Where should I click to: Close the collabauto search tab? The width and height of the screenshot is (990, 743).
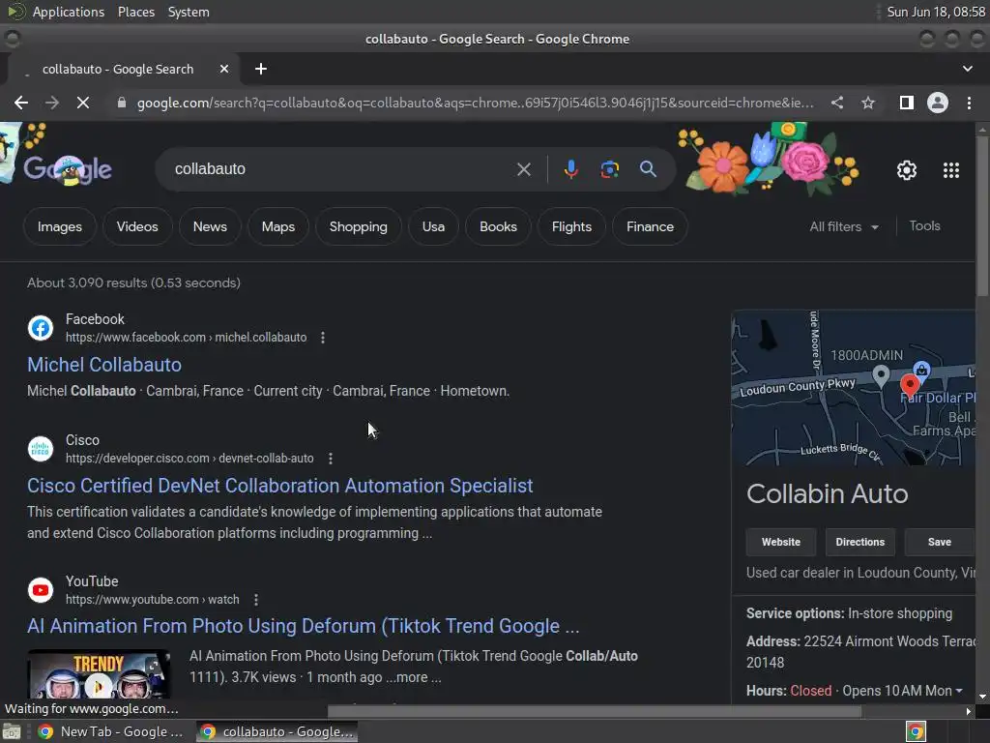tap(224, 69)
